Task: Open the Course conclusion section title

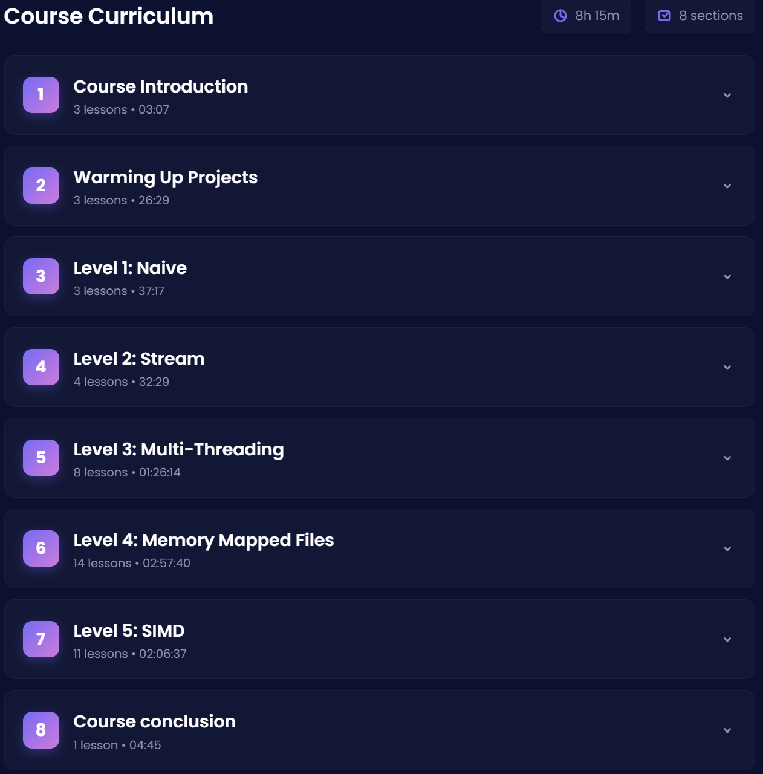Action: (154, 721)
